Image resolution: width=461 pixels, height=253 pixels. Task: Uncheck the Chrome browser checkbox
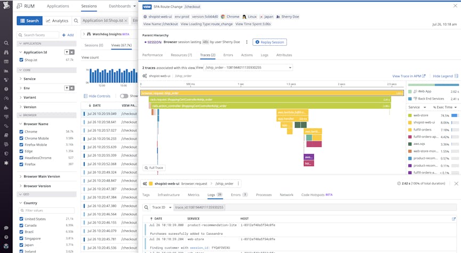tap(21, 132)
